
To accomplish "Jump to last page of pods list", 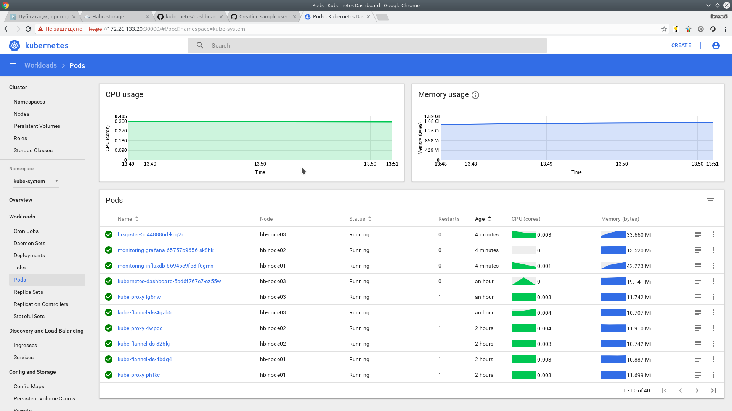I will coord(713,390).
